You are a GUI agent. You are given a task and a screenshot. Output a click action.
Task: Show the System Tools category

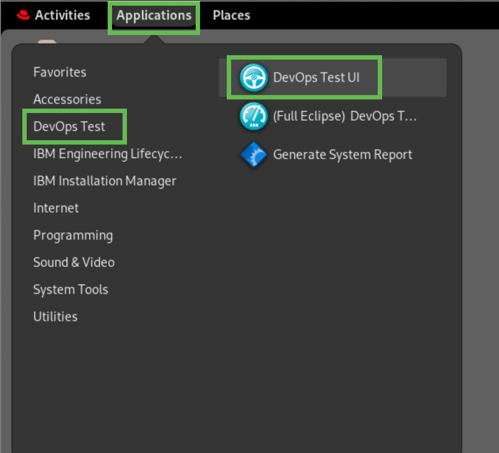click(70, 290)
